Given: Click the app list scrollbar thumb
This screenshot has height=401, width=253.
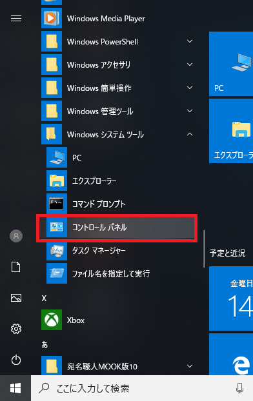Looking at the screenshot, I should point(204,249).
